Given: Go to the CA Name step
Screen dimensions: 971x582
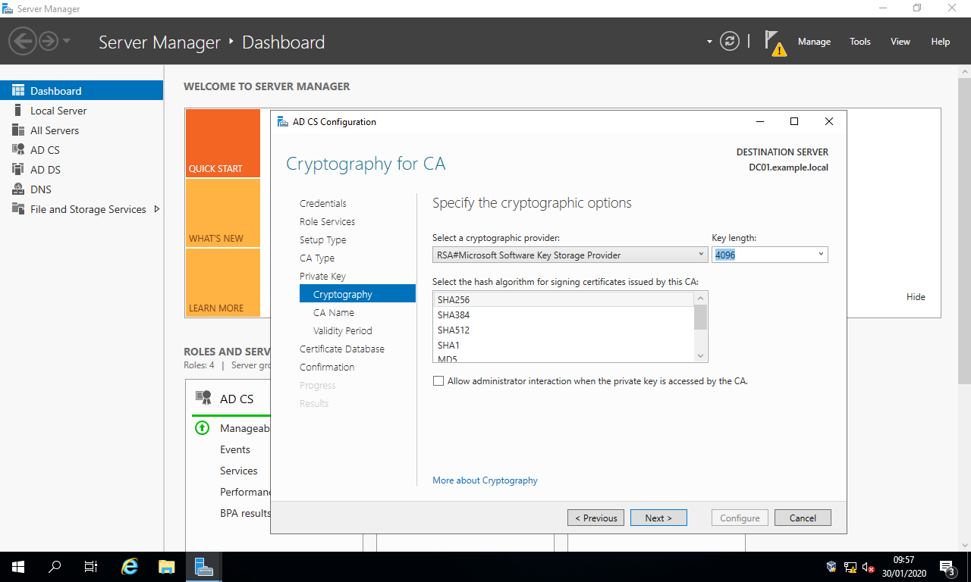Looking at the screenshot, I should [333, 313].
